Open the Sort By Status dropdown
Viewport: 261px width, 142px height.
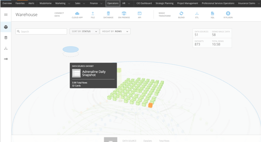84,31
